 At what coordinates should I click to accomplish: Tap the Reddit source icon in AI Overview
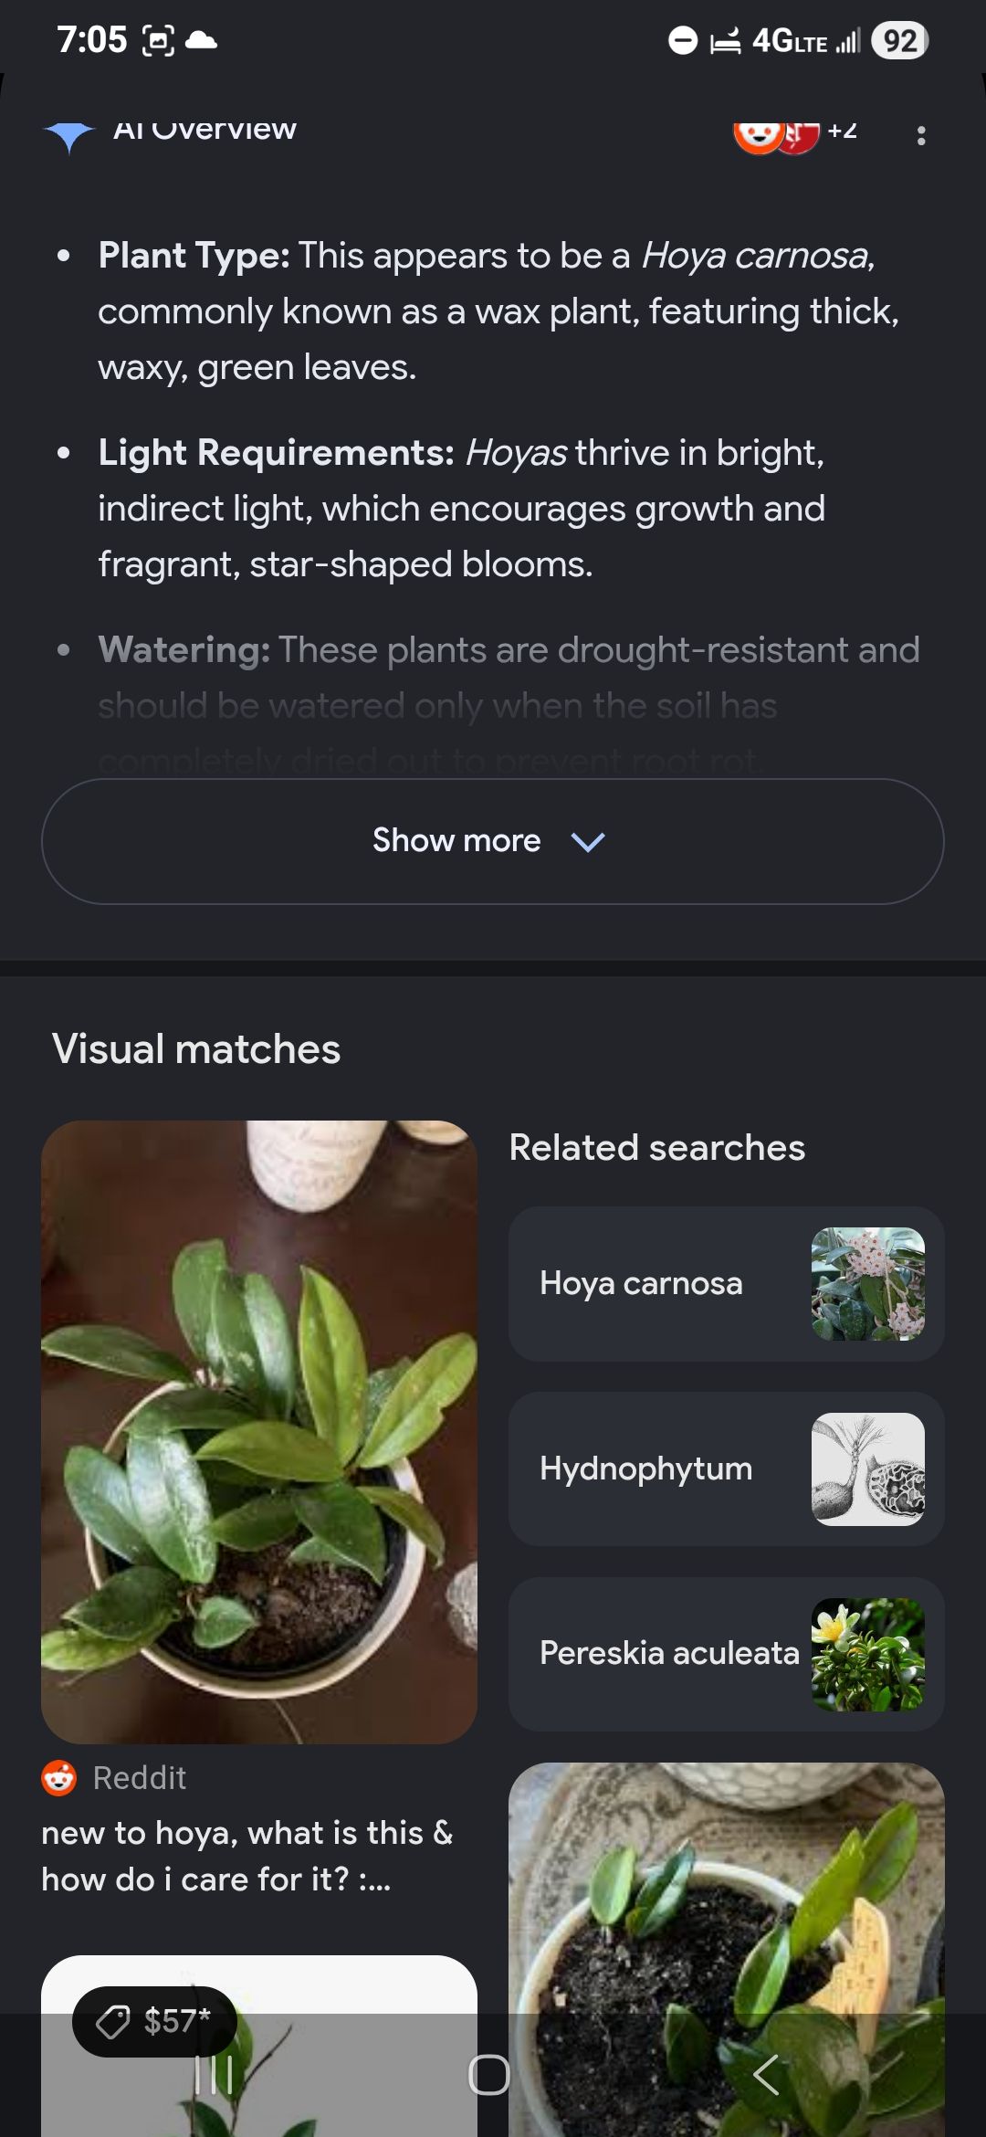click(x=758, y=137)
